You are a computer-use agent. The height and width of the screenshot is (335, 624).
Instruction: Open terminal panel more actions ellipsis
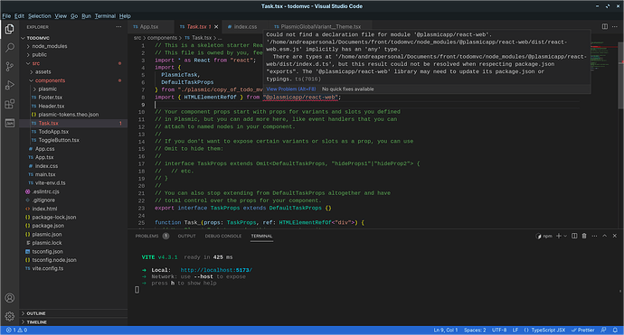click(594, 236)
